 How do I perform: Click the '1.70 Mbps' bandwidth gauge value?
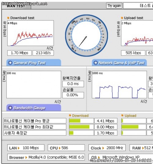tap(106, 133)
